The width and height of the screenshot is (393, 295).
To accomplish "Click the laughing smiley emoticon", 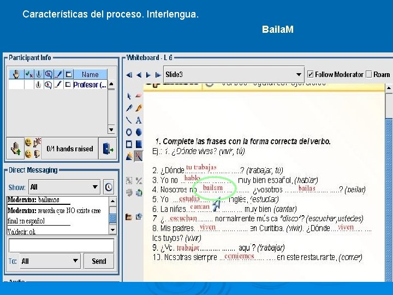I will pyautogui.click(x=28, y=143).
